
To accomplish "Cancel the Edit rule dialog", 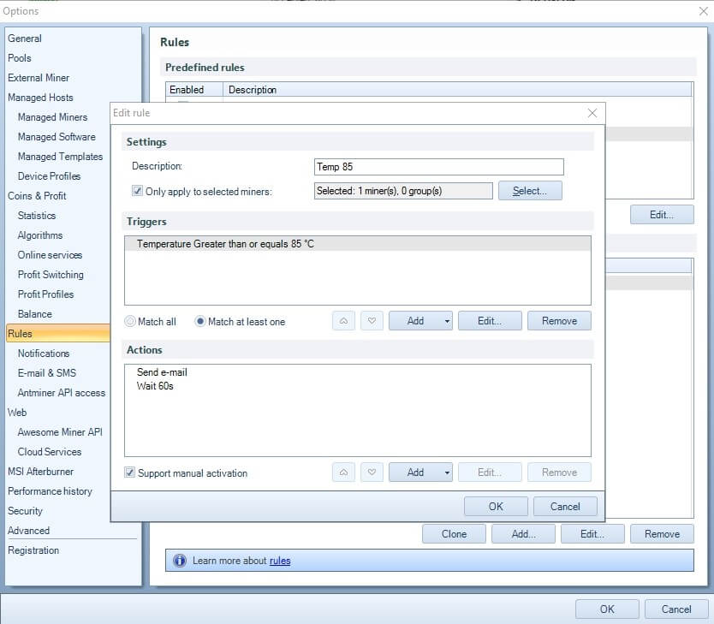I will click(x=565, y=507).
